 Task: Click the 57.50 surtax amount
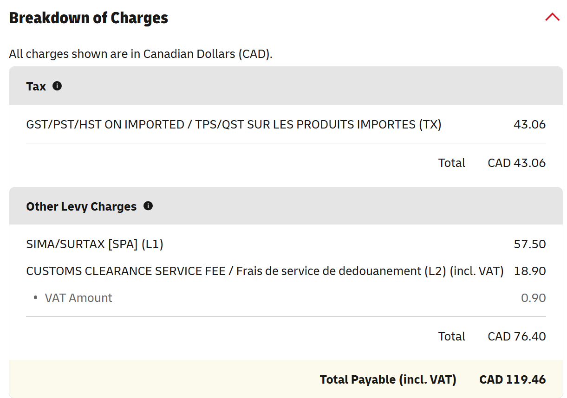pyautogui.click(x=530, y=244)
